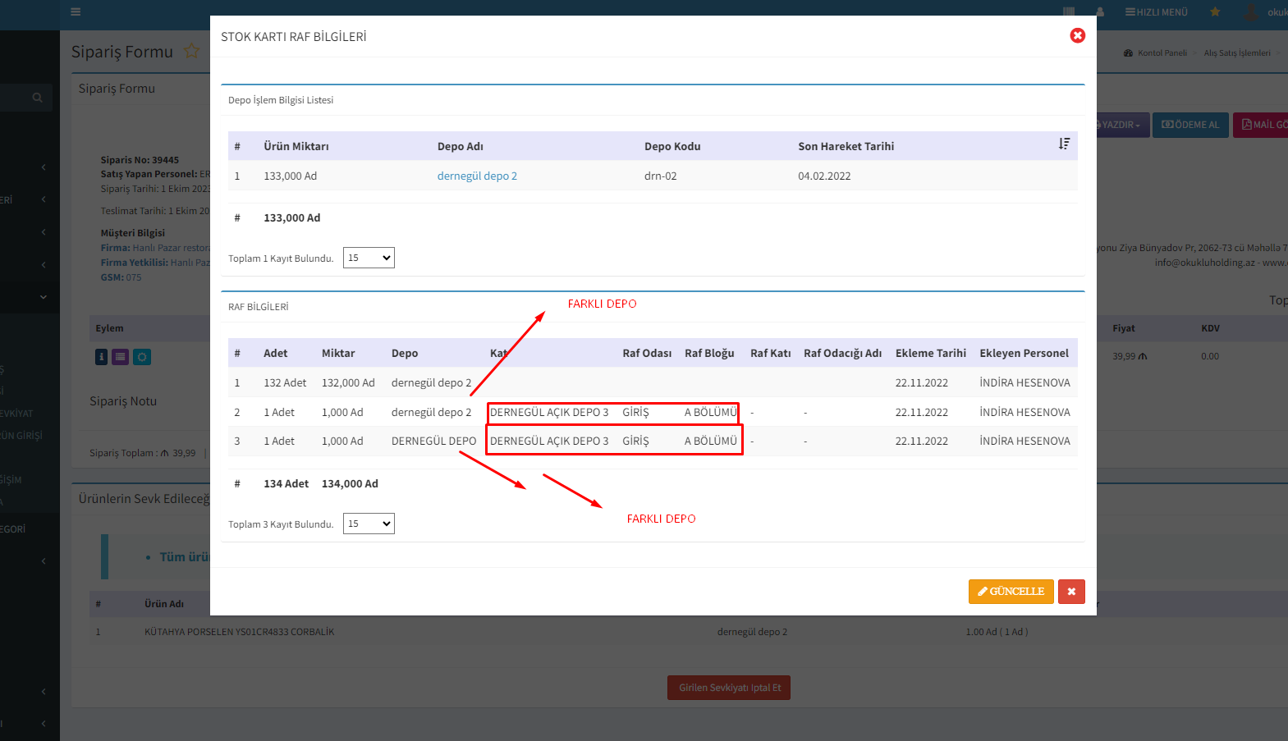The height and width of the screenshot is (741, 1288).
Task: Click the gold star in top bar
Action: (x=1215, y=12)
